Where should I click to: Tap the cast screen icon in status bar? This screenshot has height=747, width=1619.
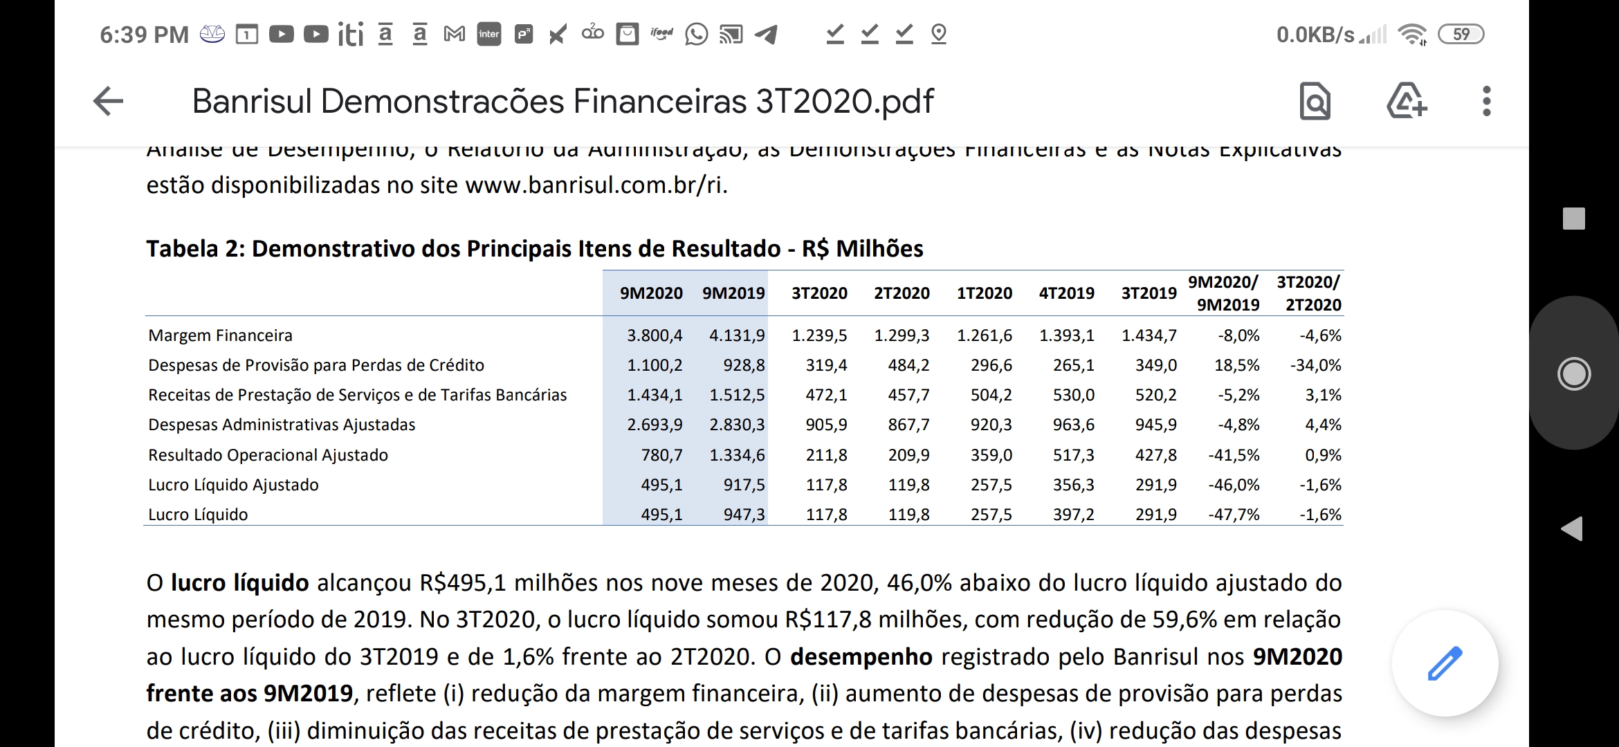click(731, 34)
